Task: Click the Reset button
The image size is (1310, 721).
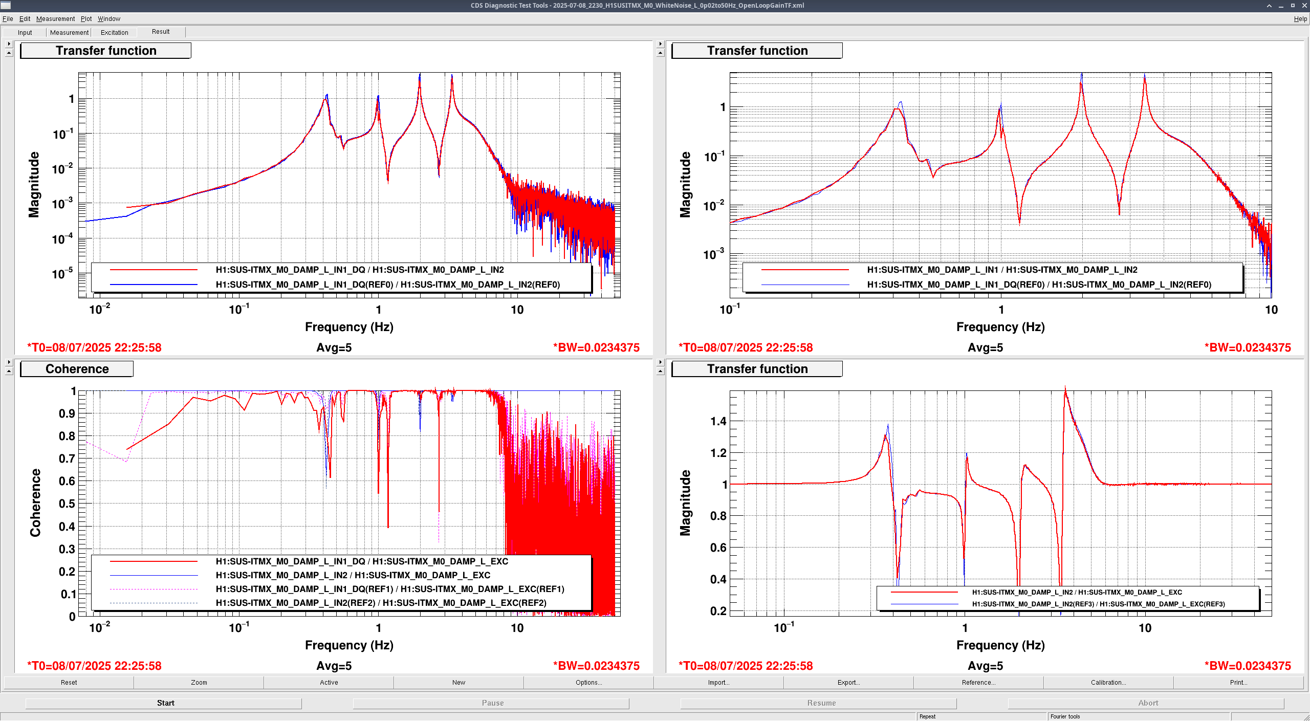Action: pos(69,683)
